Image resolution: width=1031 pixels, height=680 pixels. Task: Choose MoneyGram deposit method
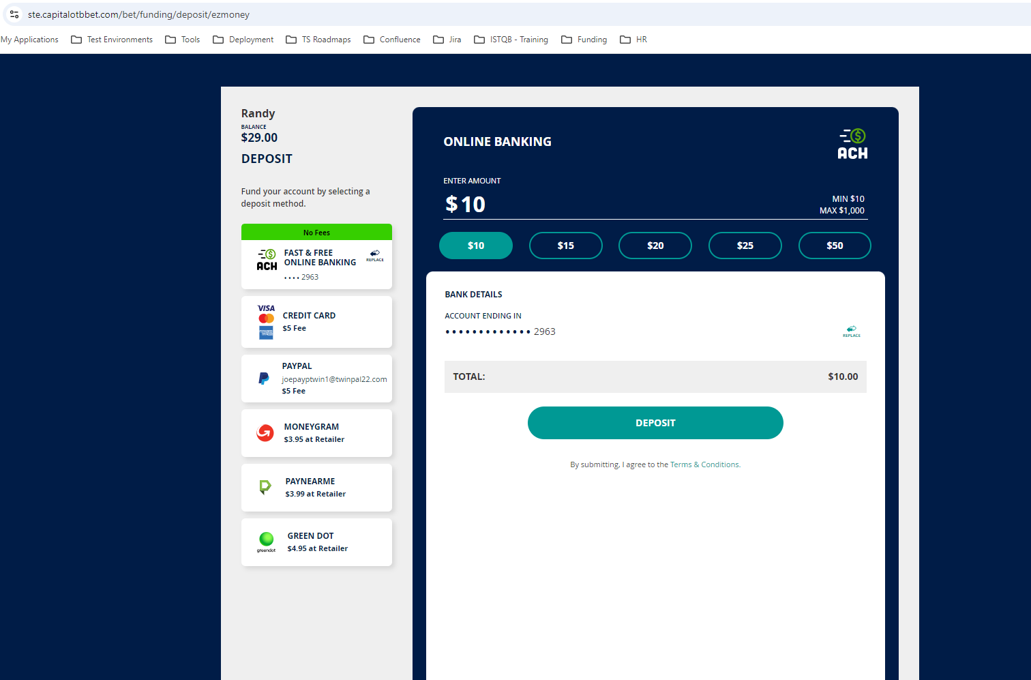316,433
